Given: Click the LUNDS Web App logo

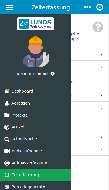Looking at the screenshot, I should point(35,24).
